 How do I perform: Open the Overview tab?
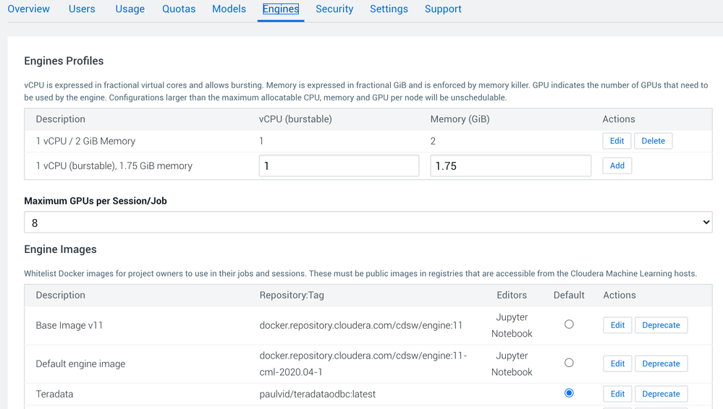coord(29,9)
